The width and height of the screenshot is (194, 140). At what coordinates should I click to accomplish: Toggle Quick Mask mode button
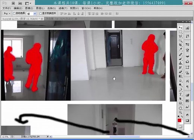point(180,127)
